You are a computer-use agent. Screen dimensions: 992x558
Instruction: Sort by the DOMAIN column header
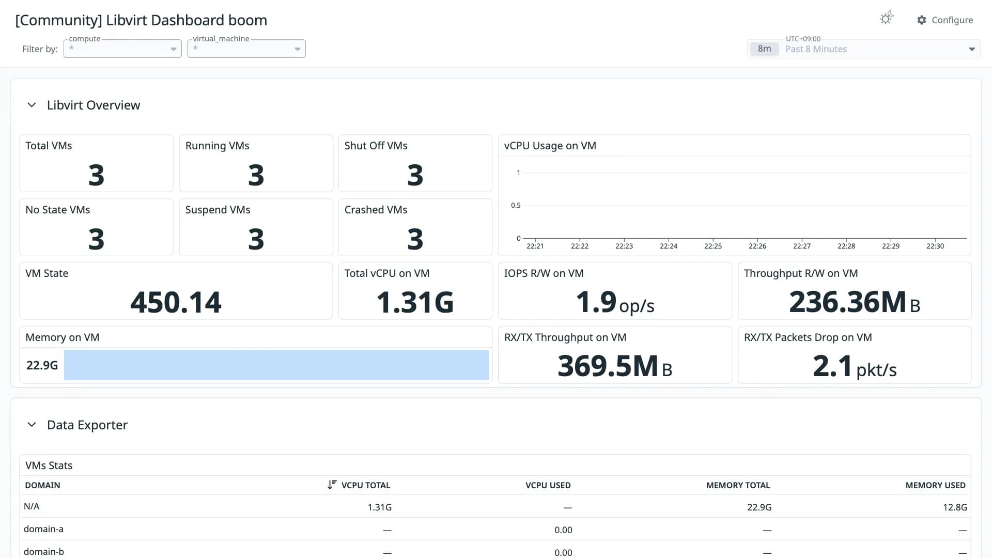tap(42, 485)
